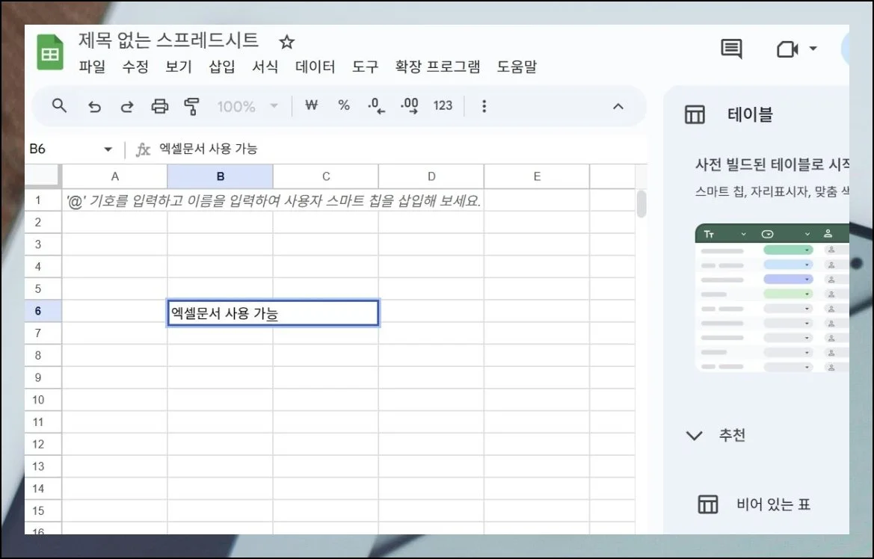Star the spreadsheet as favorite
The width and height of the screenshot is (874, 559).
click(286, 42)
